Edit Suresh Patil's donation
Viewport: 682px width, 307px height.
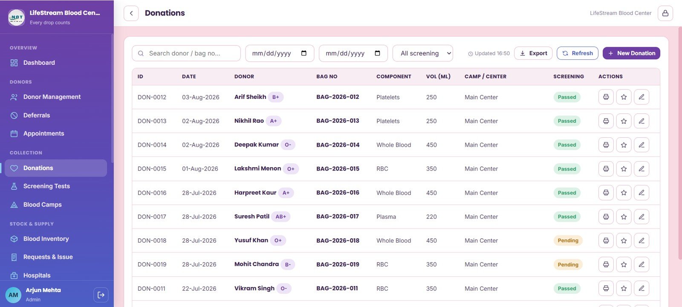(x=642, y=217)
